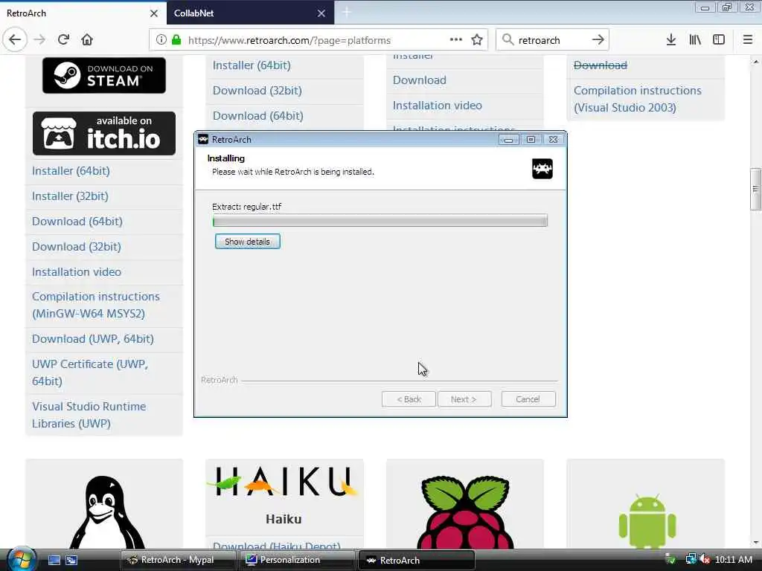
Task: Click the search box containing retroarch
Action: pos(551,40)
